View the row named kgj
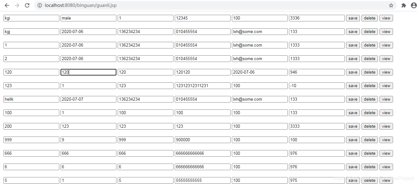Viewport: 417px width, 184px height. coord(386,32)
